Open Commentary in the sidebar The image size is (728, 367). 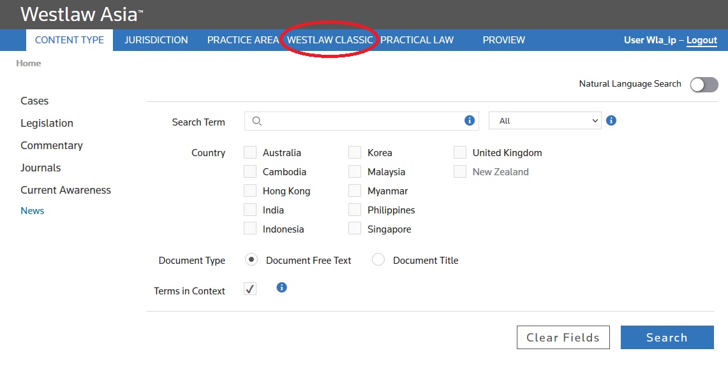(x=52, y=145)
